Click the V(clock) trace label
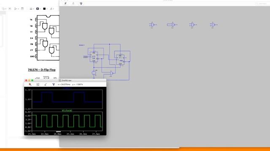The image size is (270, 151). pyautogui.click(x=67, y=111)
